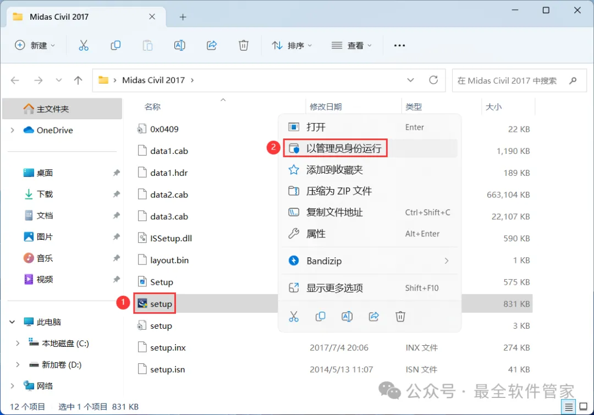Open the 查看 (View) dropdown
Image resolution: width=594 pixels, height=415 pixels.
click(351, 46)
